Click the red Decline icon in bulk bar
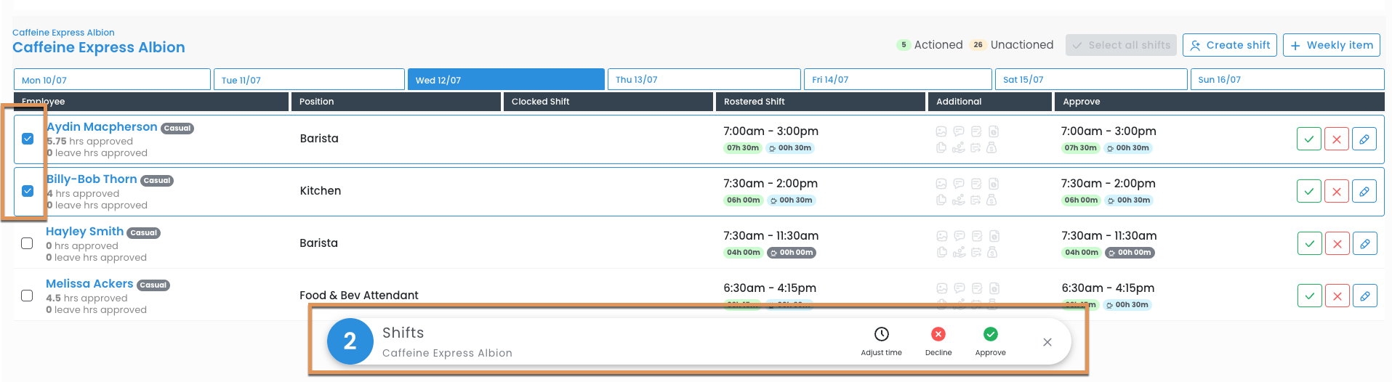Screen dimensions: 1392x382 938,334
